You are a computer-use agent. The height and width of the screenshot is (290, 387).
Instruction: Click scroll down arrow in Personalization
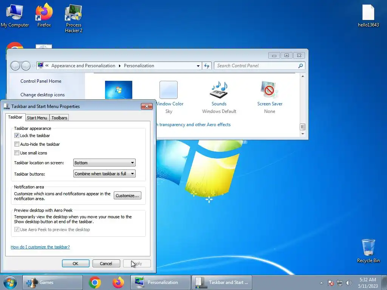tap(303, 134)
